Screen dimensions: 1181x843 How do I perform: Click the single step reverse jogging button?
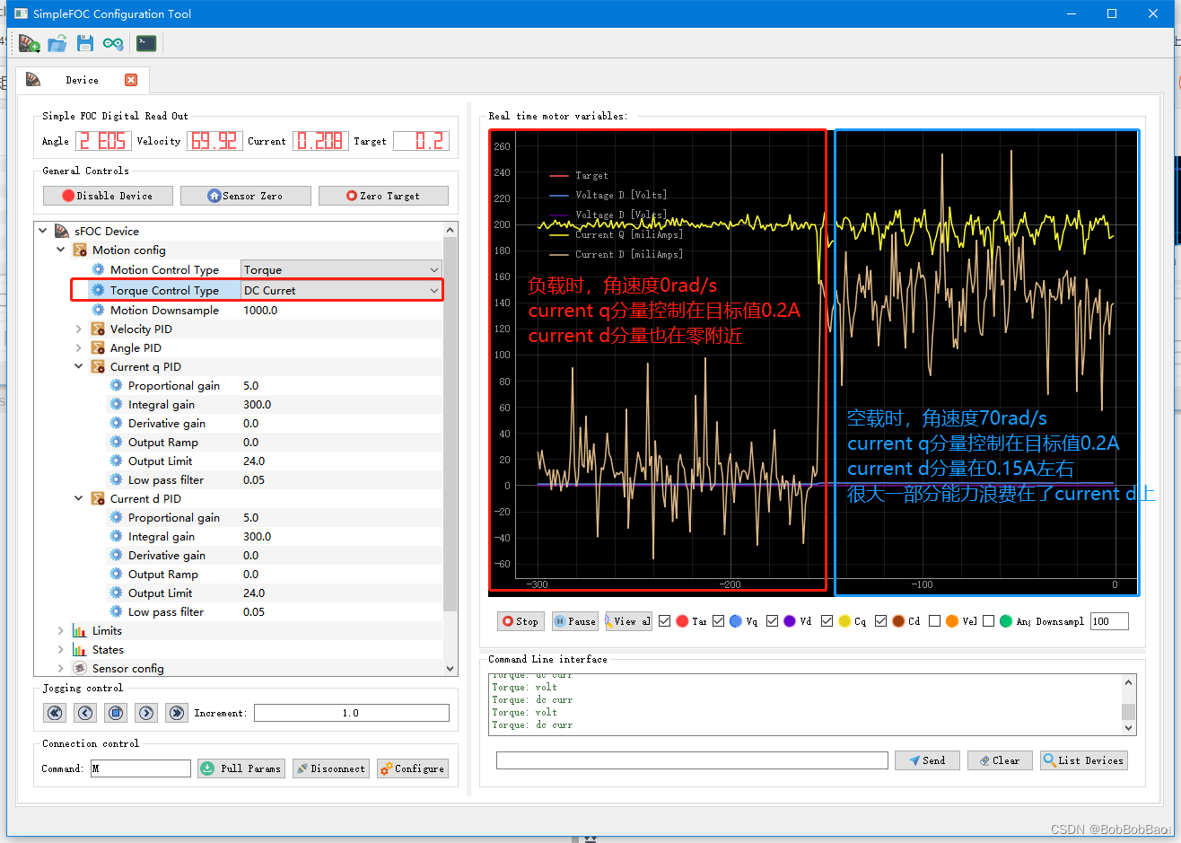point(85,713)
